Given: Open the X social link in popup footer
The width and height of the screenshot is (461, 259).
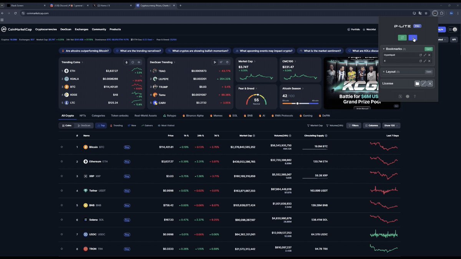Looking at the screenshot, I should [x=401, y=96].
